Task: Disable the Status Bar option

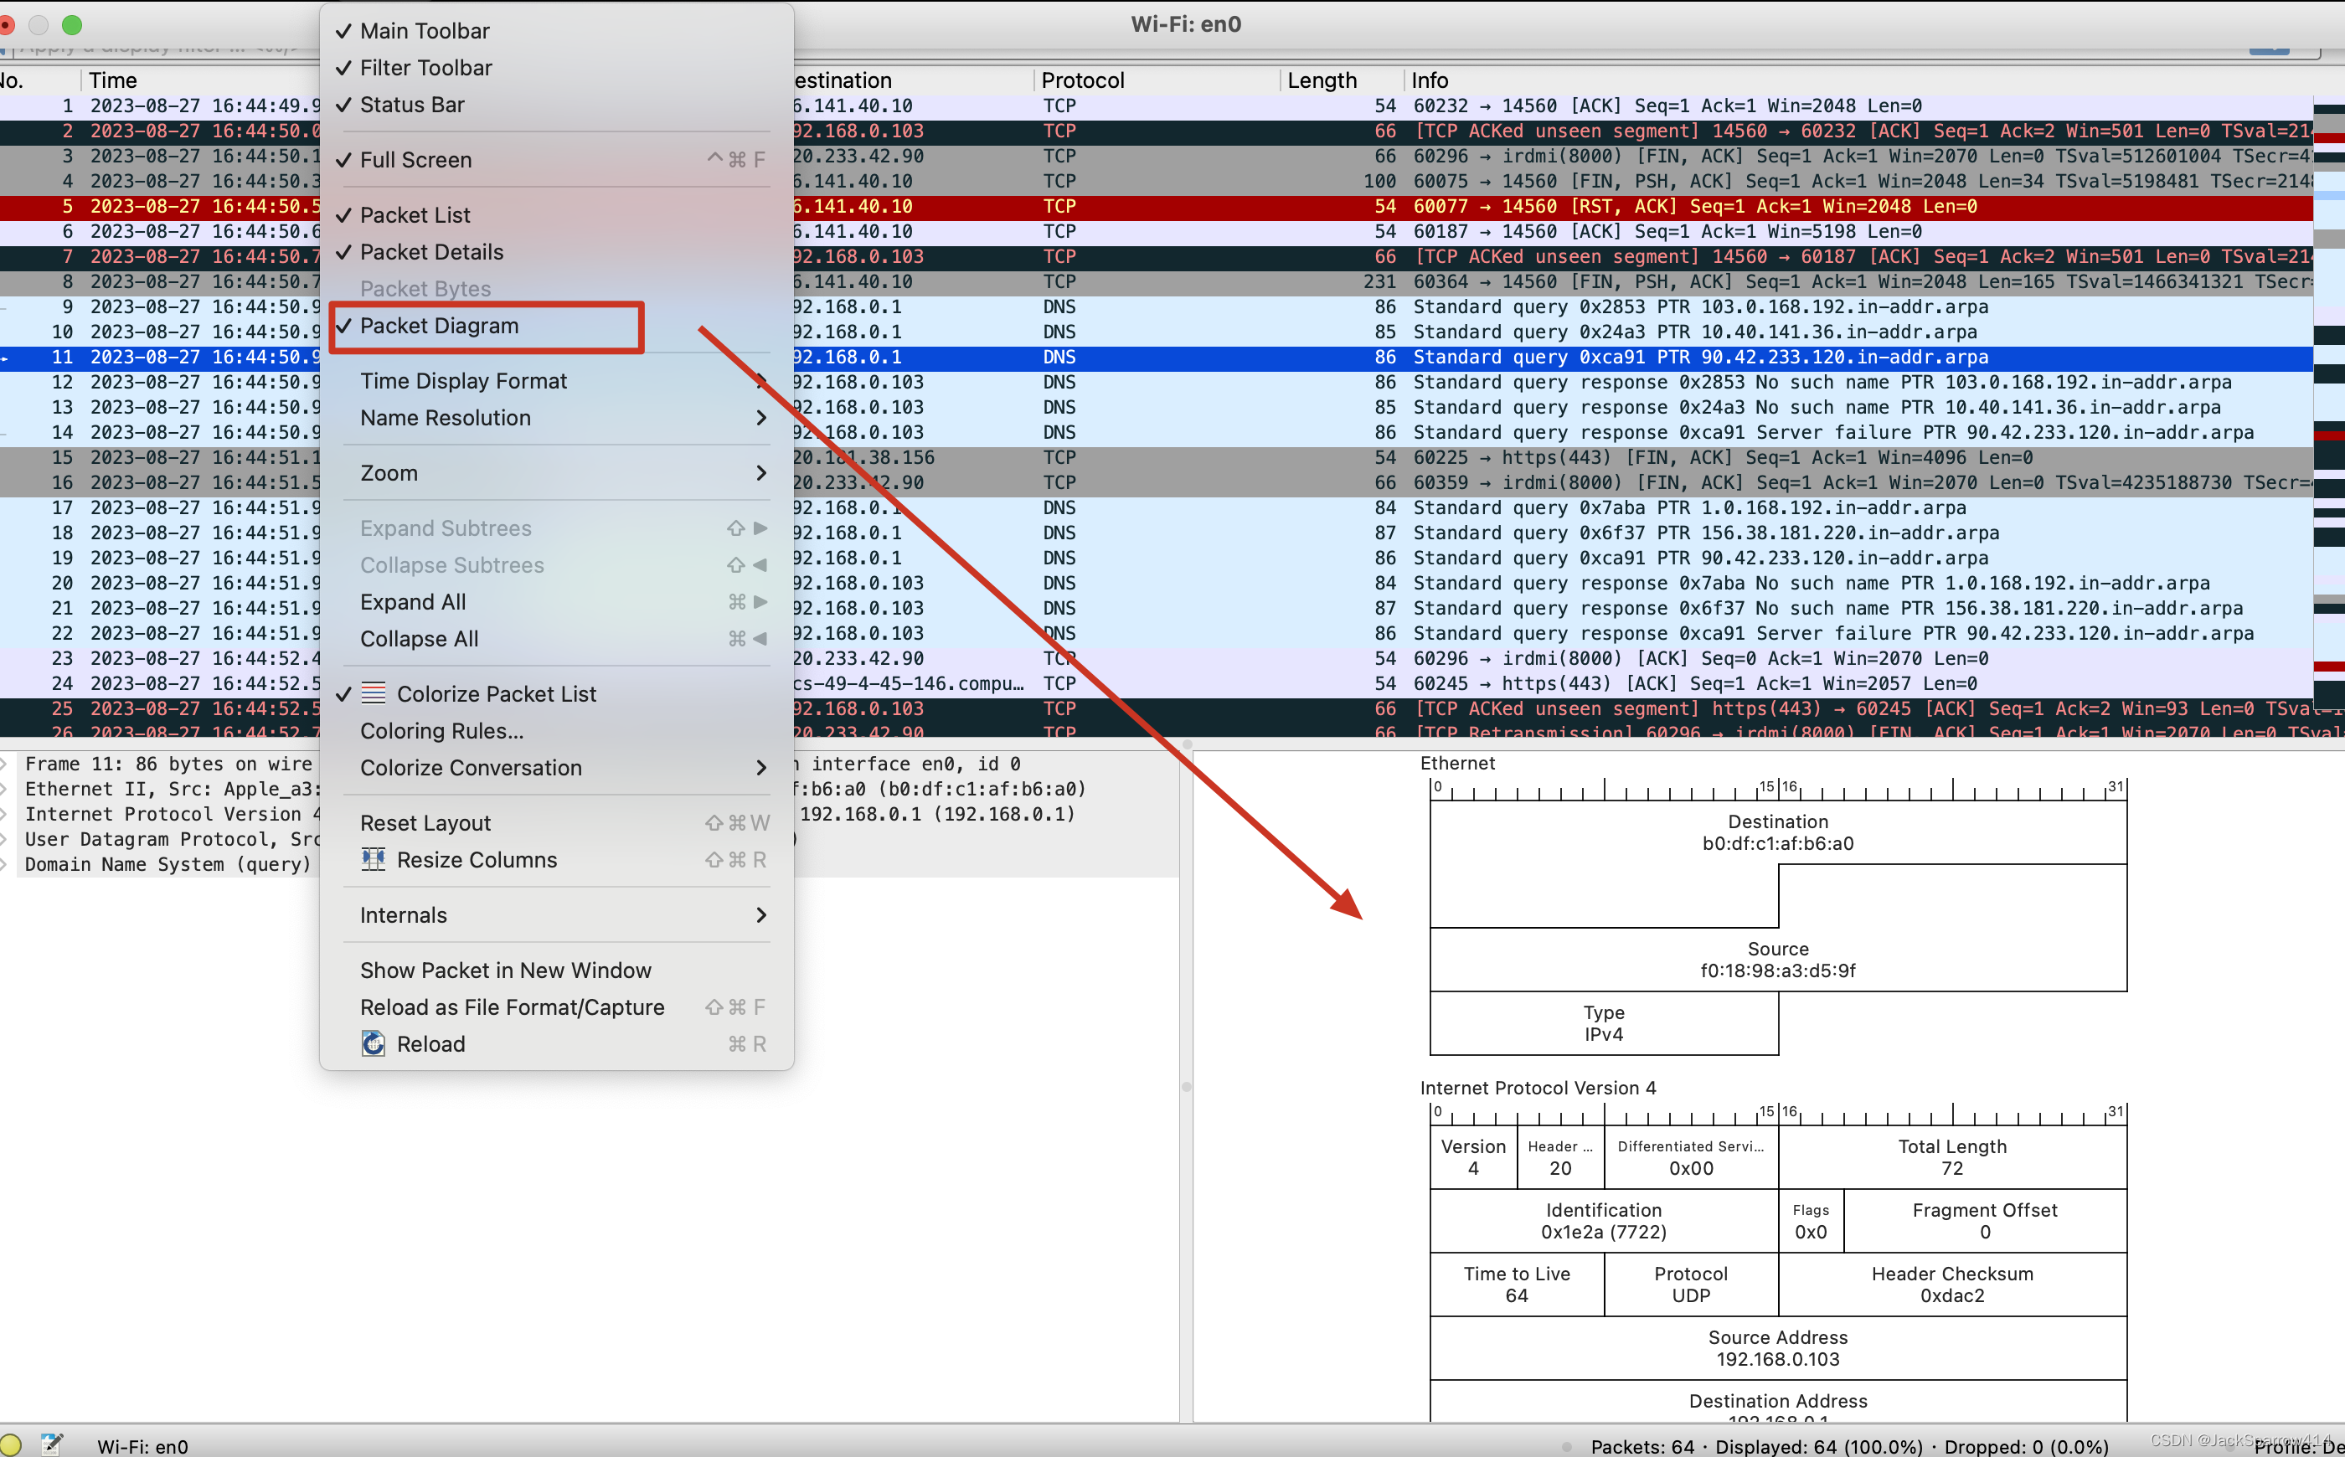Action: (x=411, y=105)
